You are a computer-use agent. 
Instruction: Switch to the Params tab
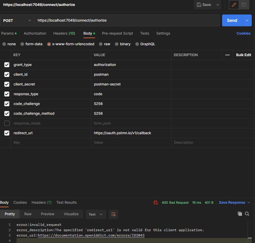pyautogui.click(x=9, y=33)
